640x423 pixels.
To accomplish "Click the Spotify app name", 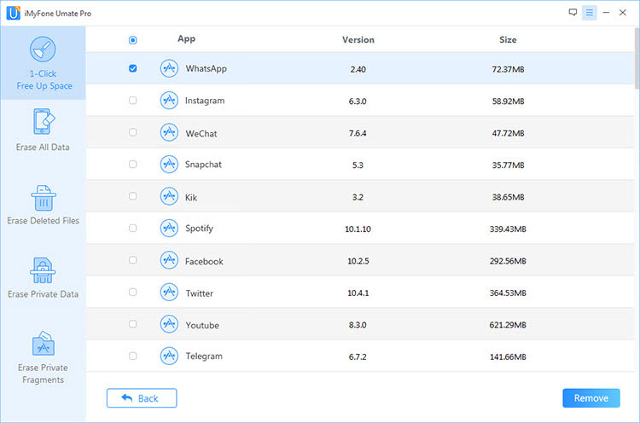I will coord(199,229).
